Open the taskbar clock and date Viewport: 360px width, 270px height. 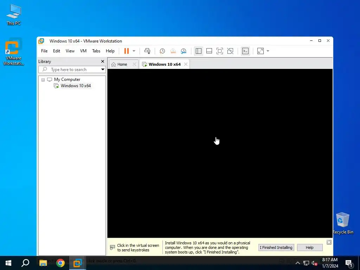click(330, 263)
